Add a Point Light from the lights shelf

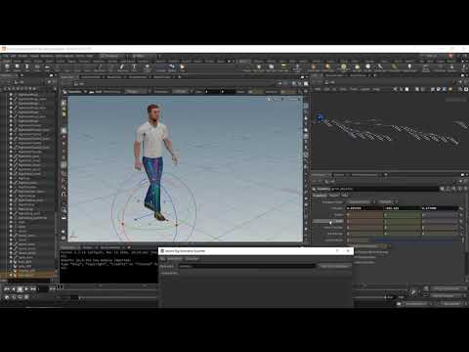[259, 67]
